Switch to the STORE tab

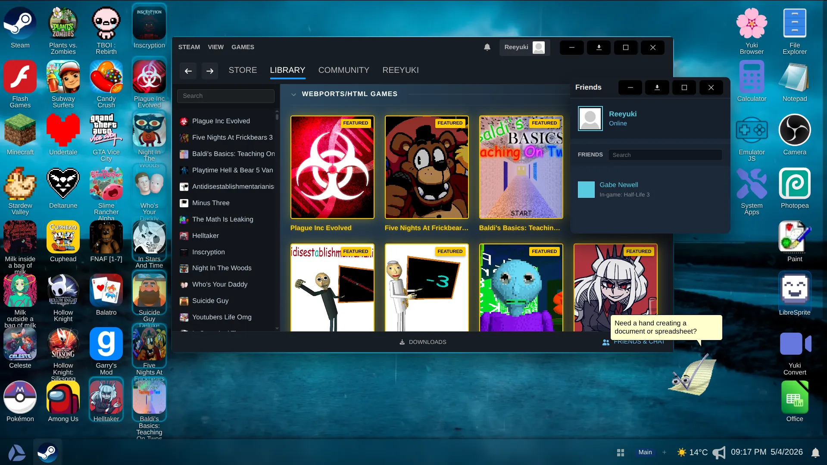click(243, 70)
